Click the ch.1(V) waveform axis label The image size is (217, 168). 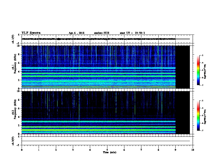pos(13,39)
